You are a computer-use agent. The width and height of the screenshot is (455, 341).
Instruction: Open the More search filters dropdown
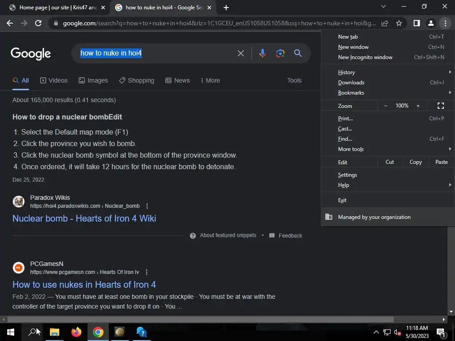pyautogui.click(x=210, y=80)
